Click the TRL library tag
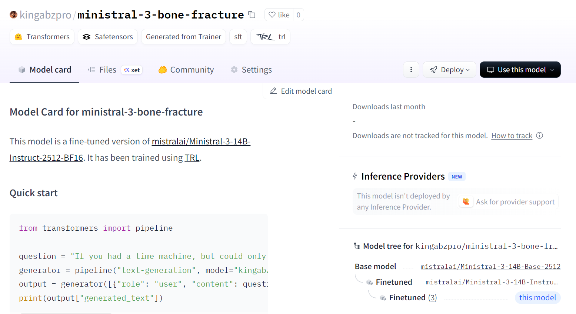Screen dimensions: 576x314 pos(270,37)
